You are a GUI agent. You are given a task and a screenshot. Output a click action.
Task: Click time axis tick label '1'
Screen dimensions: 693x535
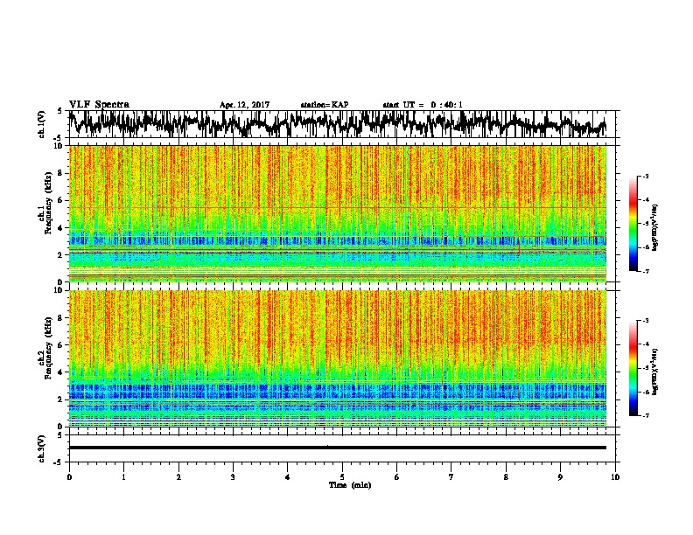point(123,476)
